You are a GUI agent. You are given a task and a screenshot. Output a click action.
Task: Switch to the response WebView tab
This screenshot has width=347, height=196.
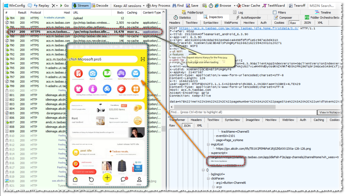pos(288,120)
